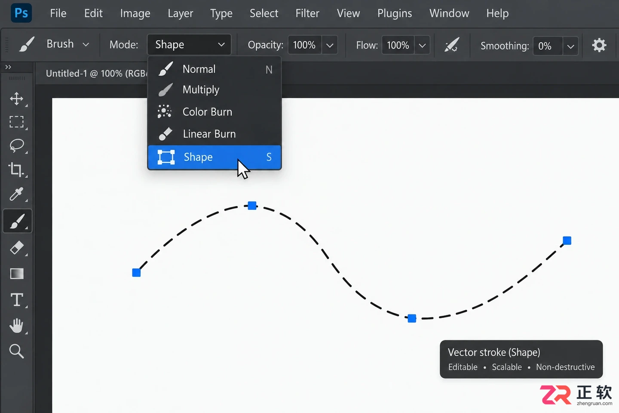Click the Opacity 100% value field
619x413 pixels.
click(304, 45)
